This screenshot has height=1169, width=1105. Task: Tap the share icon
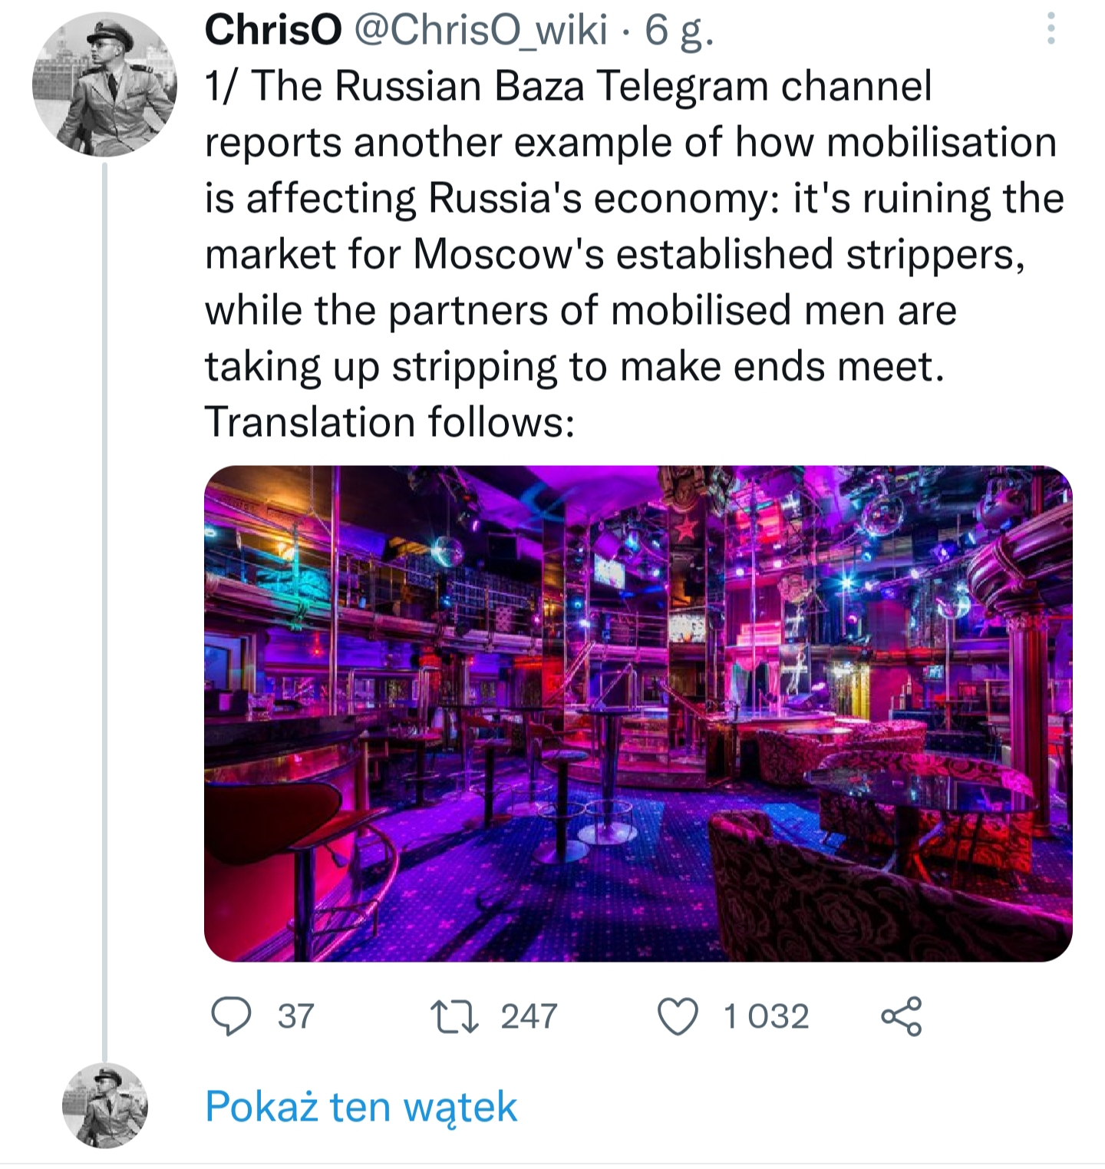[901, 1016]
